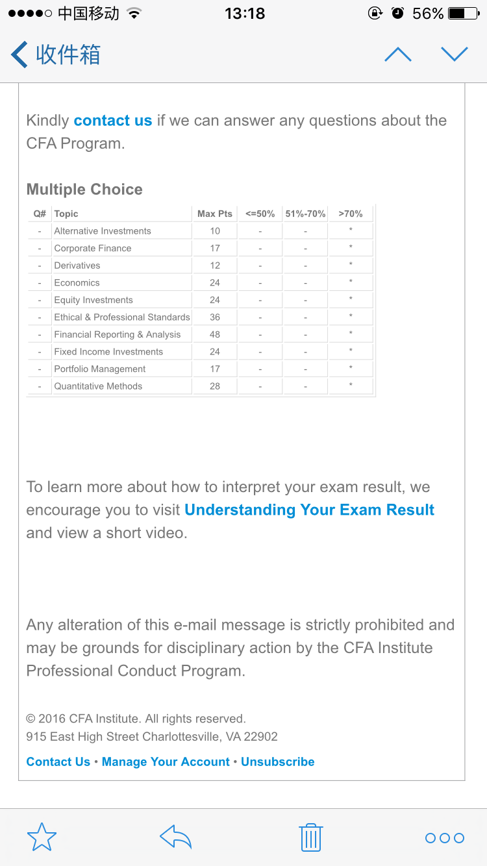Open more options three-circles icon
Viewport: 487px width, 866px height.
point(444,838)
